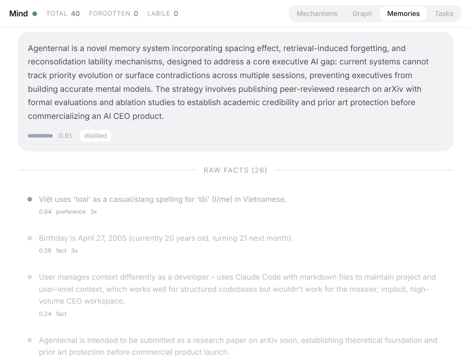Click the dot beside Claude Code fact
This screenshot has width=471, height=360.
pyautogui.click(x=30, y=277)
